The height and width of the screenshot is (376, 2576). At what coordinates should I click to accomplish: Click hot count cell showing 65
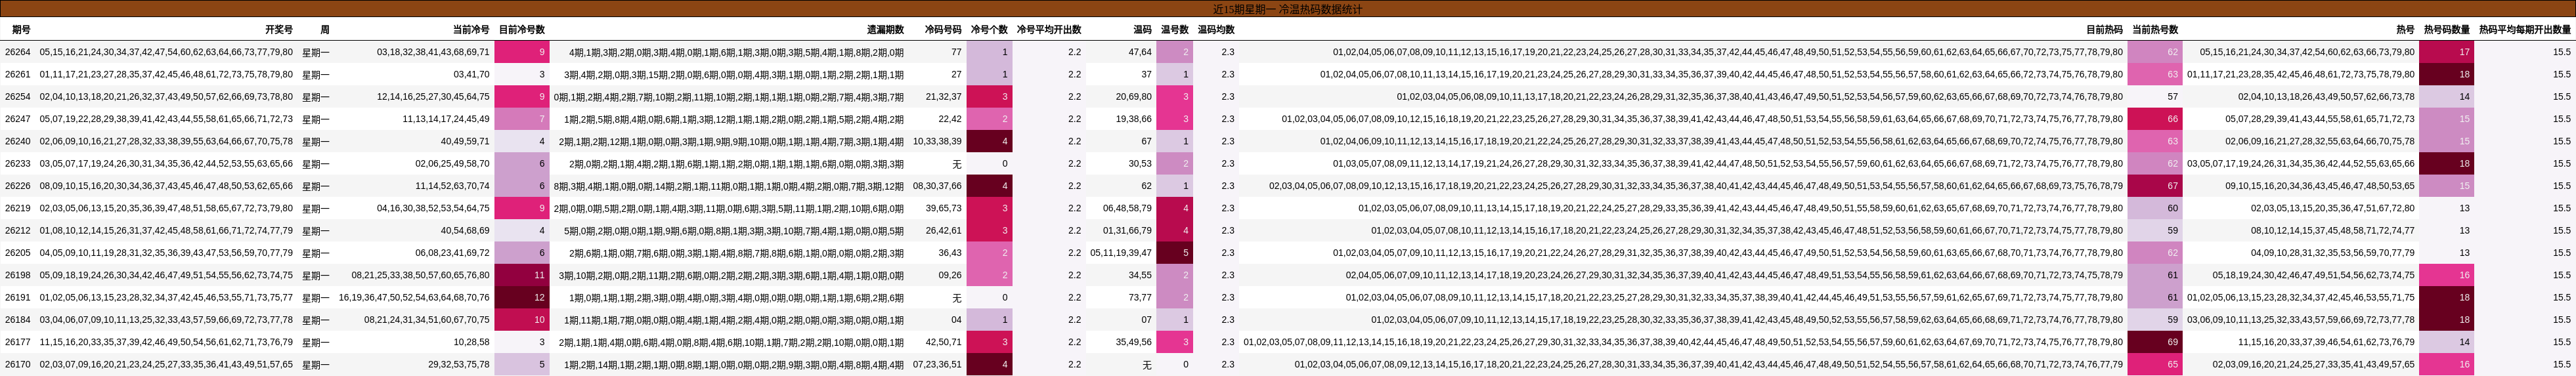tap(2155, 364)
